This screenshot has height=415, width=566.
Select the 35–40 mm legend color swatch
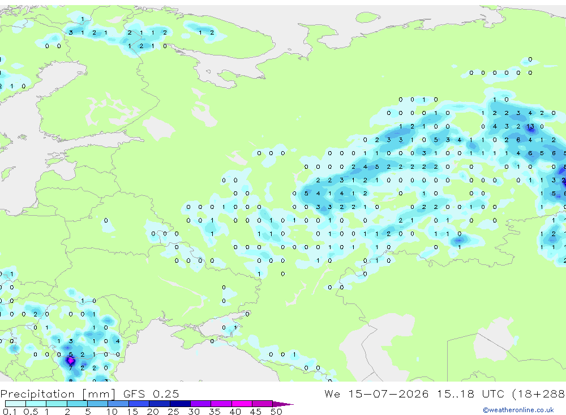coord(221,404)
